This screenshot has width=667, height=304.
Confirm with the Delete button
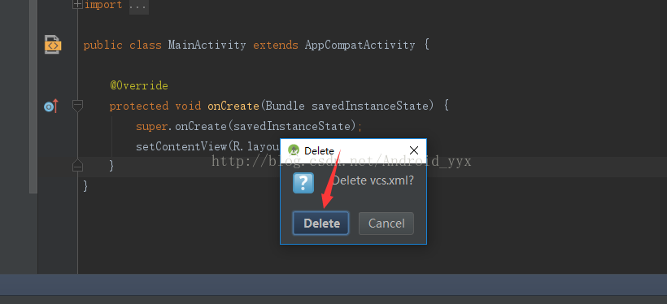tap(320, 224)
